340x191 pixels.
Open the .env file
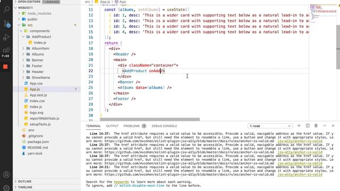coord(31,130)
